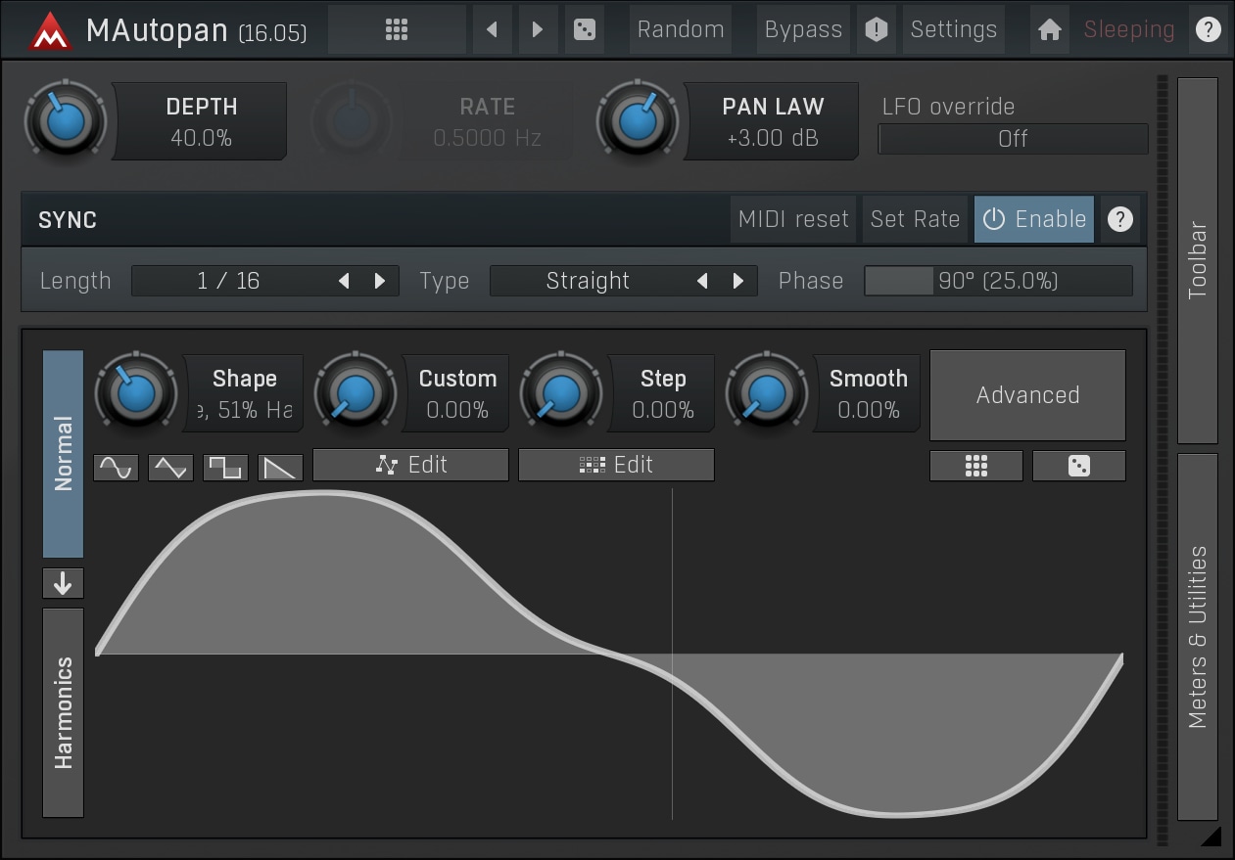Click the Custom knob

click(x=356, y=393)
